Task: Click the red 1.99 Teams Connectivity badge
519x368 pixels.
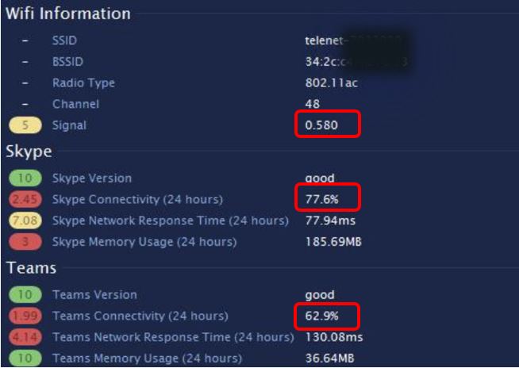Action: click(24, 316)
